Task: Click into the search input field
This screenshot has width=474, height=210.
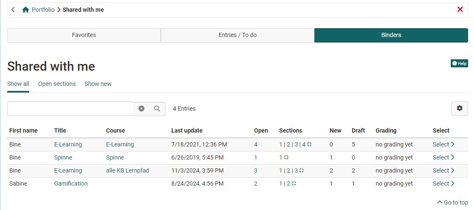Action: (70, 109)
